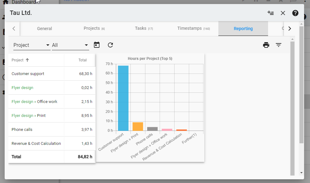Screen dimensions: 310x183
Task: Close the Tau Ltd. dialog
Action: tap(283, 13)
